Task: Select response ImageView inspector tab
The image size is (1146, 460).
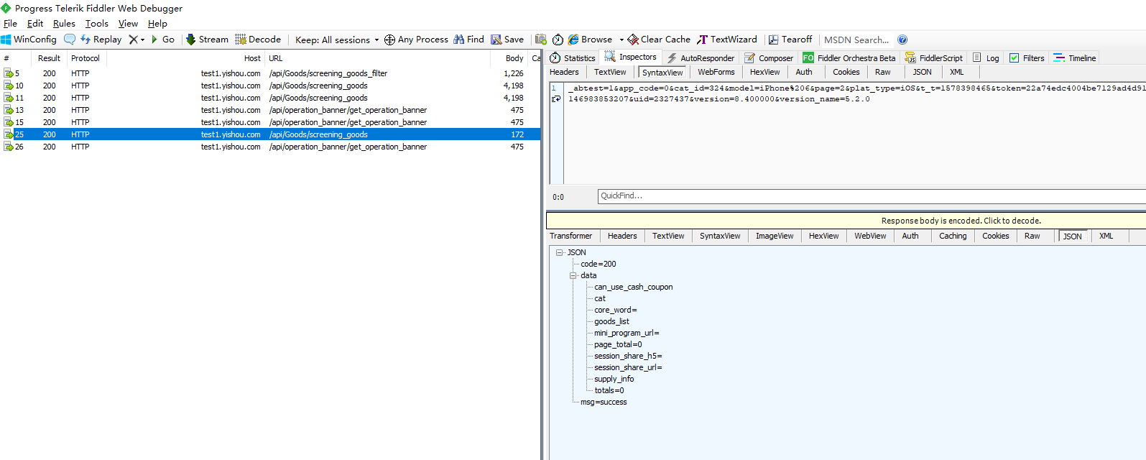Action: [775, 236]
